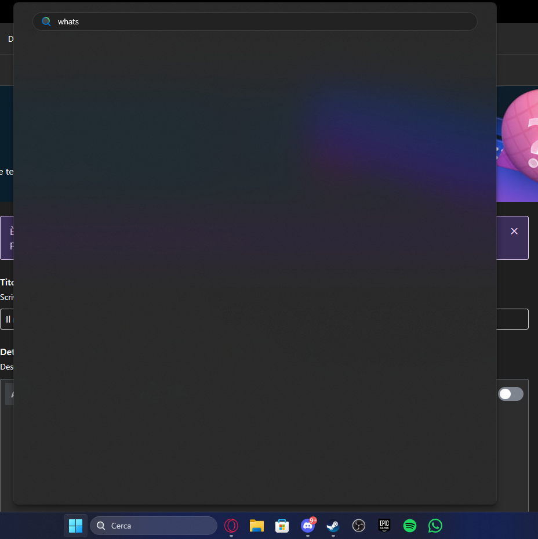538x539 pixels.
Task: Open Opera GX browser from the taskbar
Action: (231, 526)
